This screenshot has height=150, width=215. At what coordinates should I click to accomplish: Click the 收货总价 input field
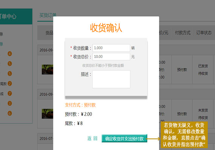[111, 57]
